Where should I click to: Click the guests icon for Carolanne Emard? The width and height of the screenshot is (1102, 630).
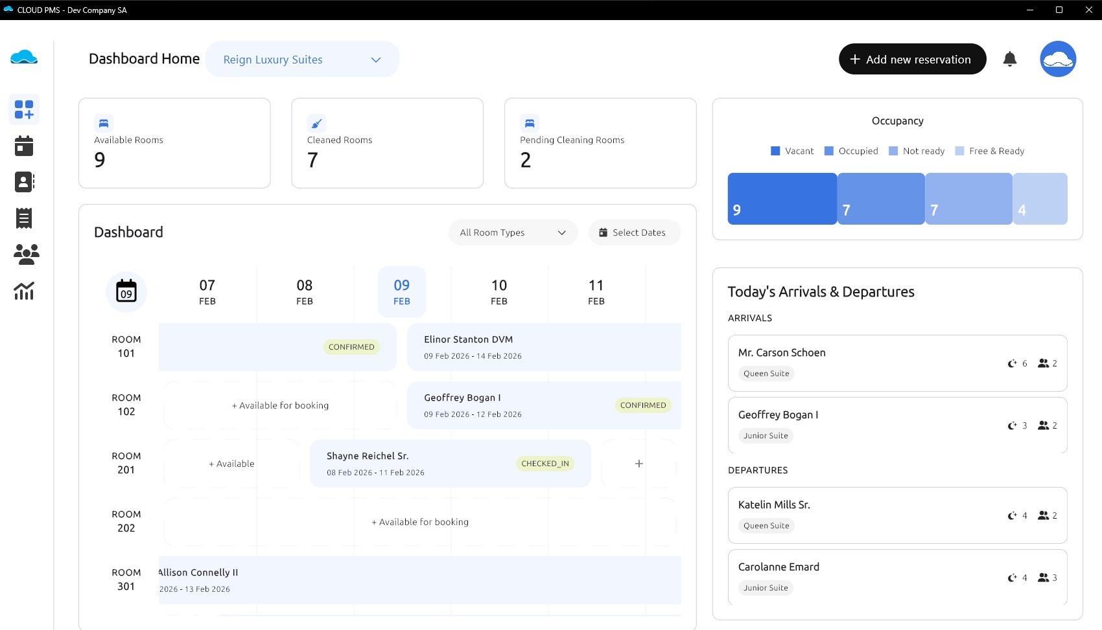(x=1043, y=578)
